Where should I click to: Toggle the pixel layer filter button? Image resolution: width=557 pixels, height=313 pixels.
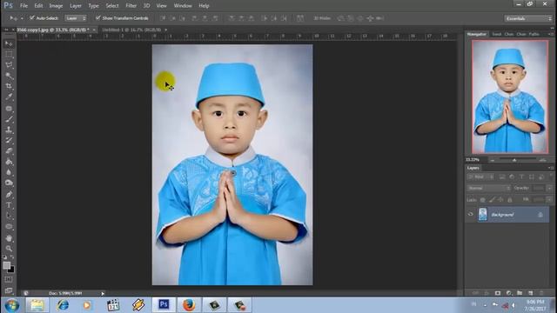point(502,176)
